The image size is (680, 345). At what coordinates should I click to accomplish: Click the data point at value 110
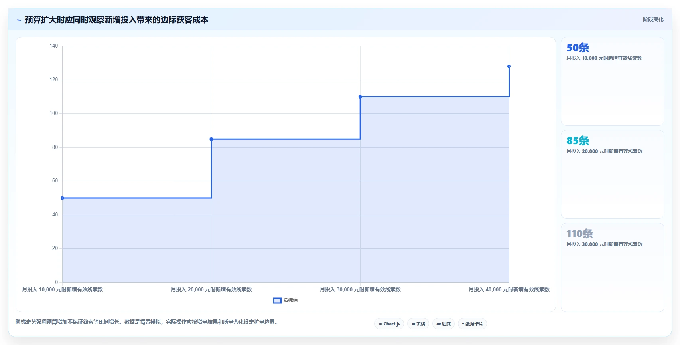(360, 97)
